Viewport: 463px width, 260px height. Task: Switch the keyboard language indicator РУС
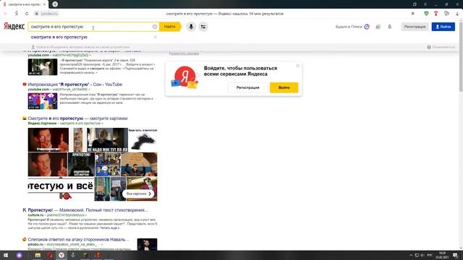[x=430, y=255]
